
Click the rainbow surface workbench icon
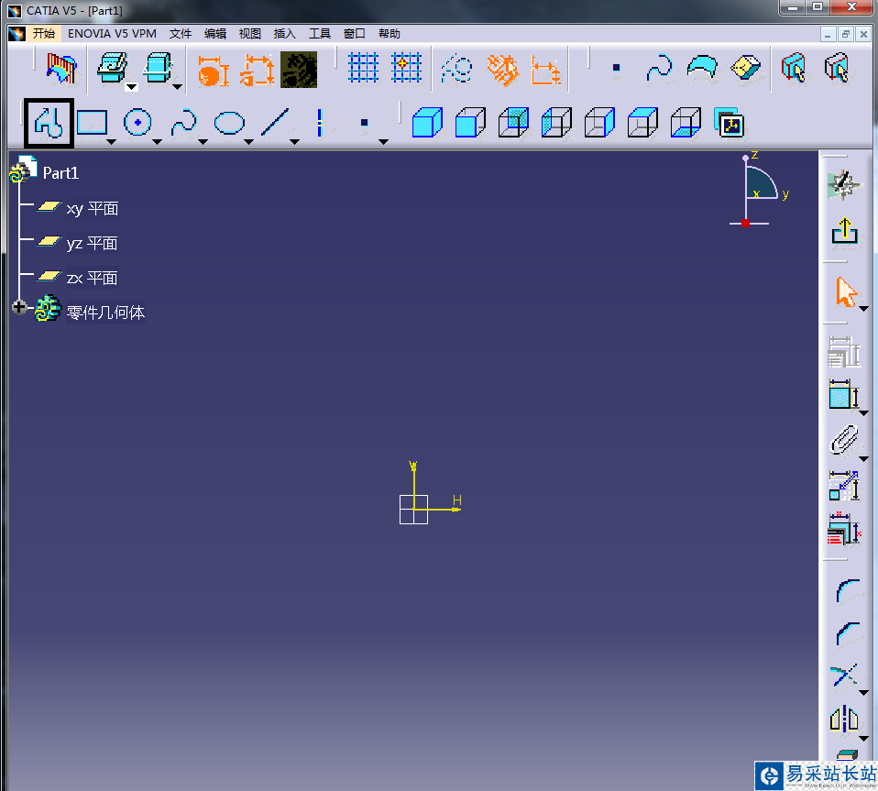[x=61, y=69]
